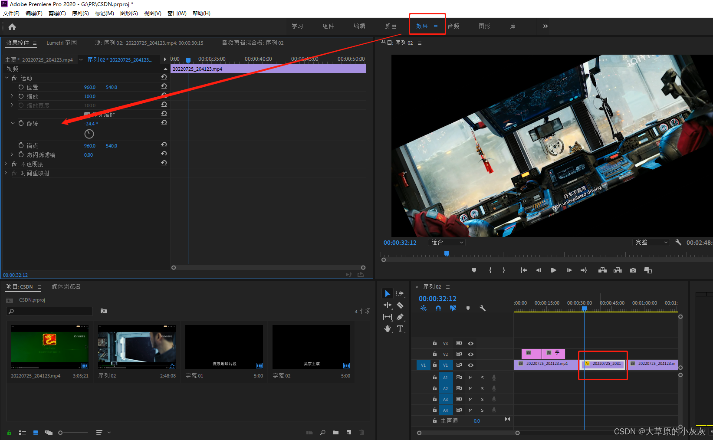The width and height of the screenshot is (713, 440).
Task: Hide track V2 output eye
Action: click(x=470, y=354)
